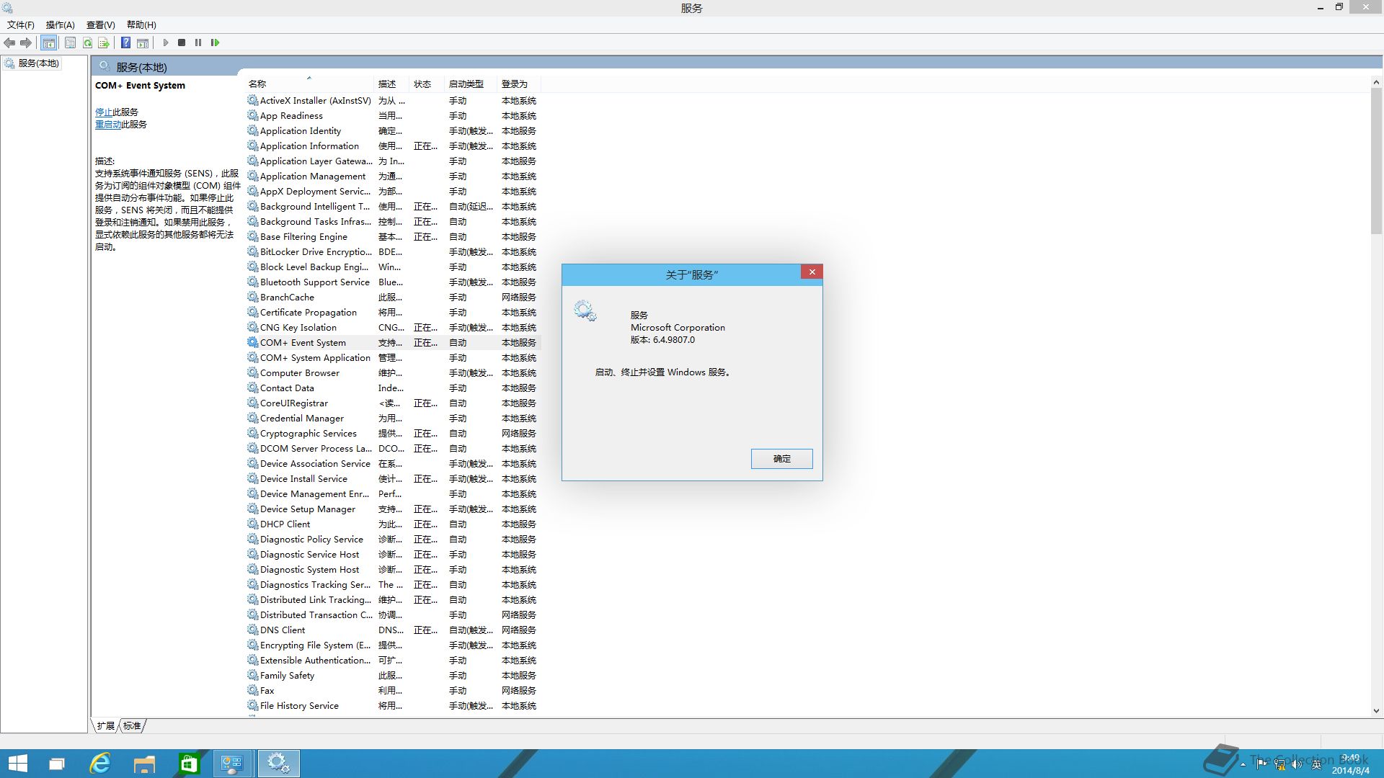This screenshot has width=1384, height=778.
Task: Open the 操作(A) menu
Action: click(61, 24)
